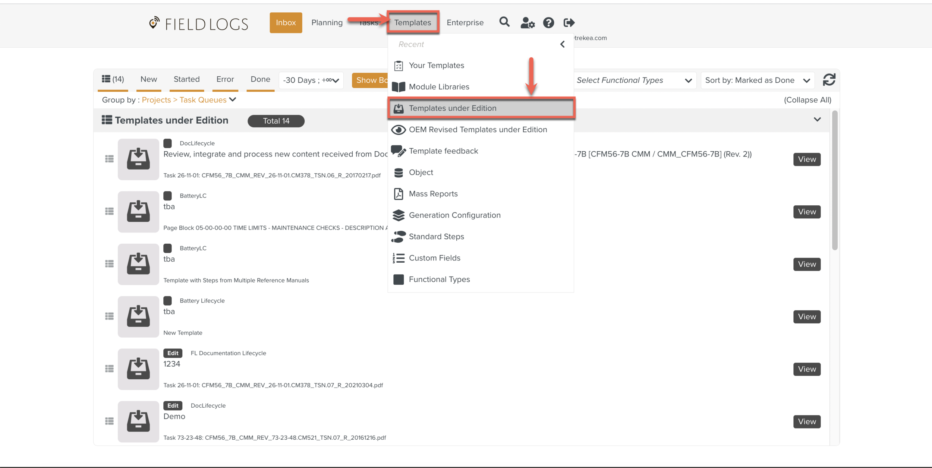Click the refresh list icon
The image size is (932, 468).
[829, 80]
